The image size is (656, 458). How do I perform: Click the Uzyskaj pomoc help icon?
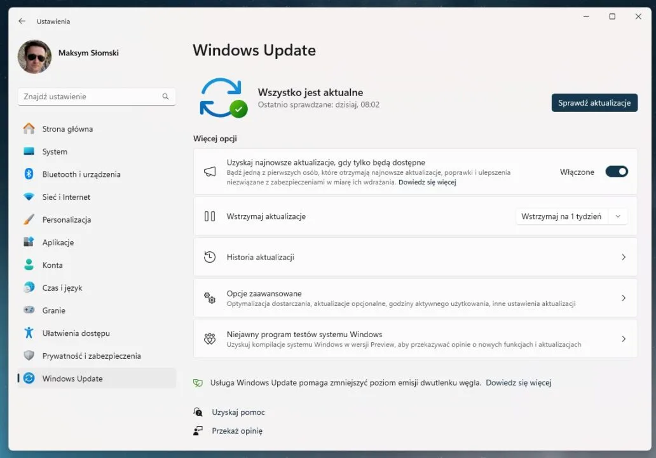pyautogui.click(x=198, y=412)
